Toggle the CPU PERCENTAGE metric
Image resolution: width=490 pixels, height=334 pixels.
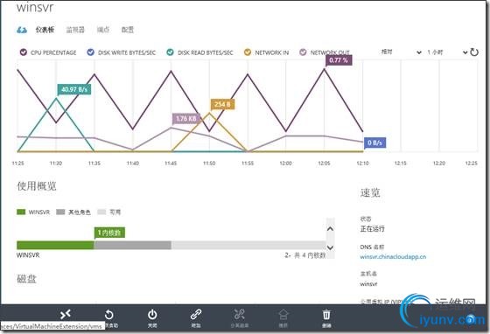[x=23, y=52]
